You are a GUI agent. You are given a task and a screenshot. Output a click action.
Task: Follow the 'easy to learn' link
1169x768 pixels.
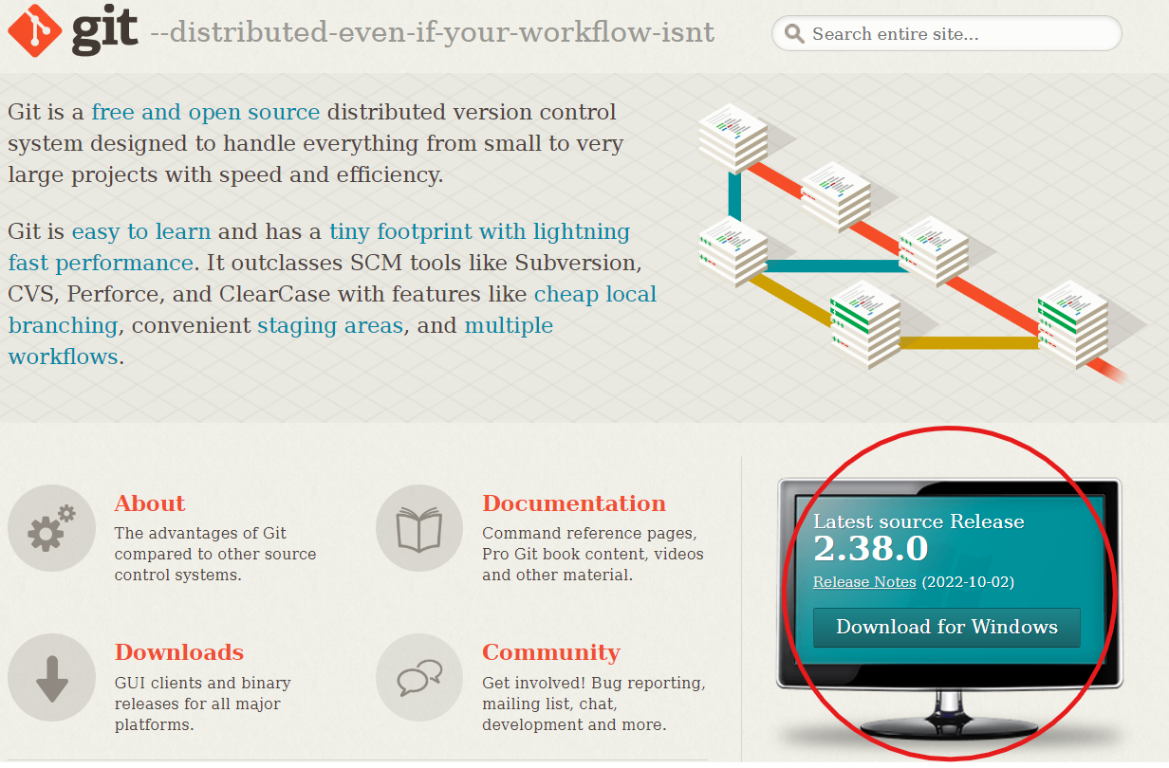141,231
